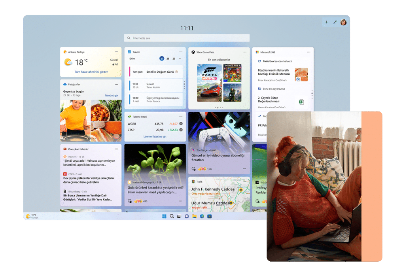This screenshot has height=270, width=405.
Task: Click the 'İzleme listesine git' link
Action: tap(155, 136)
